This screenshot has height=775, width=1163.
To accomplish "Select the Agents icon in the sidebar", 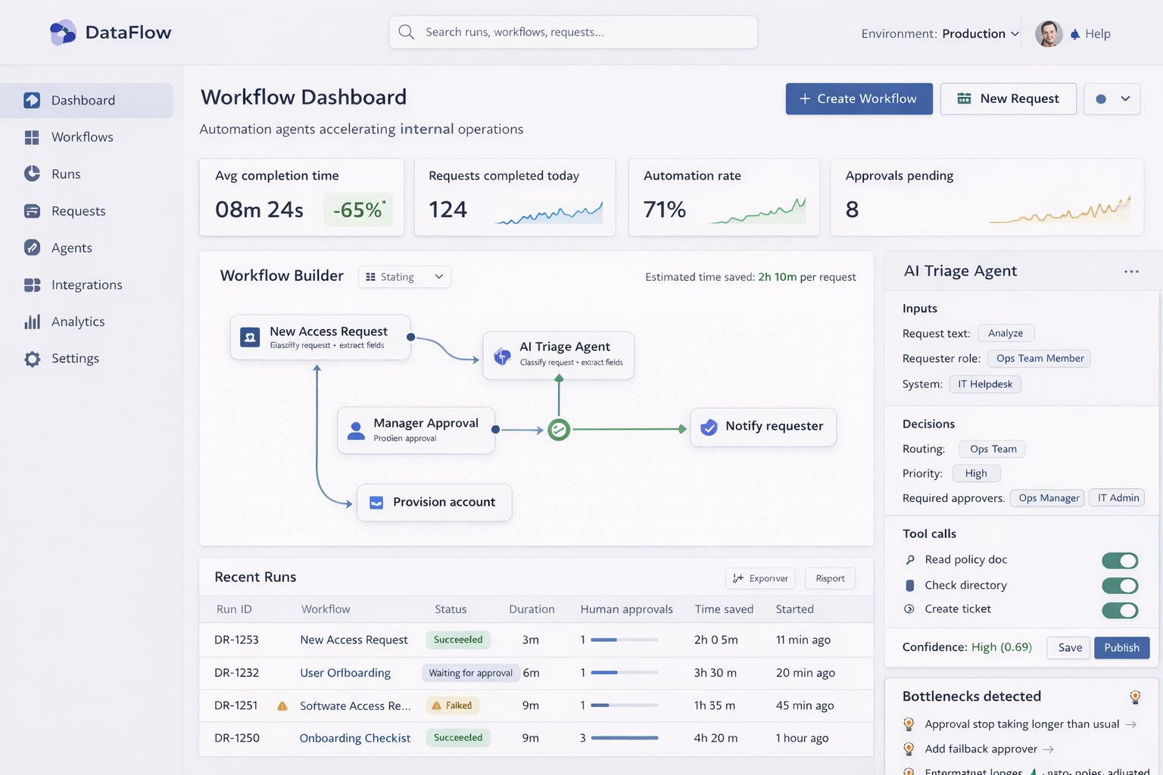I will click(x=33, y=247).
